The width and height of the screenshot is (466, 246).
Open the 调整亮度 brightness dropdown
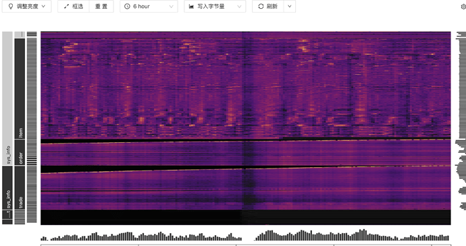point(27,6)
